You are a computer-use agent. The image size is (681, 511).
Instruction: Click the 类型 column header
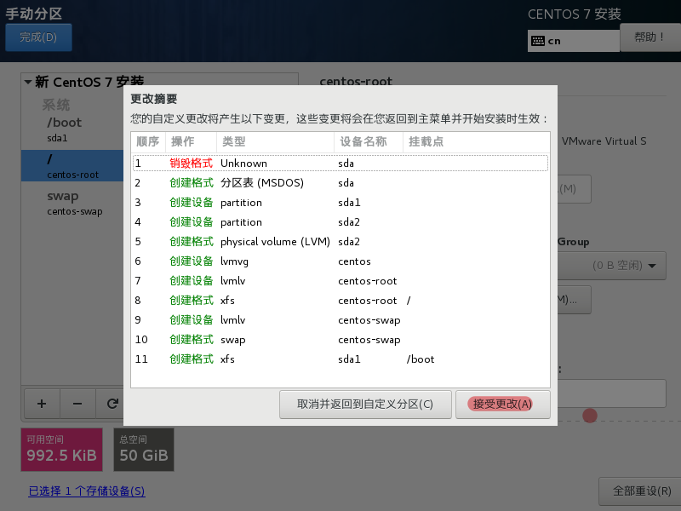point(275,141)
